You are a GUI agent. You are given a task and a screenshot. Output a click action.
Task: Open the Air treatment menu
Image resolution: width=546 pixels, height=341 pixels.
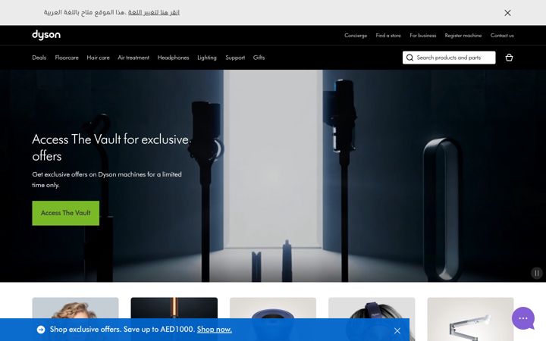point(133,58)
